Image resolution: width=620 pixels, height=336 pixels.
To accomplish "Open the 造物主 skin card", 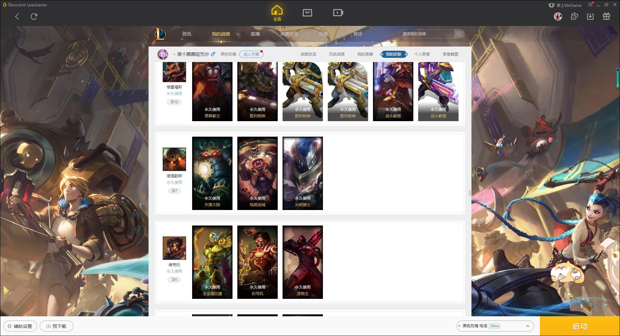I will coord(303,262).
